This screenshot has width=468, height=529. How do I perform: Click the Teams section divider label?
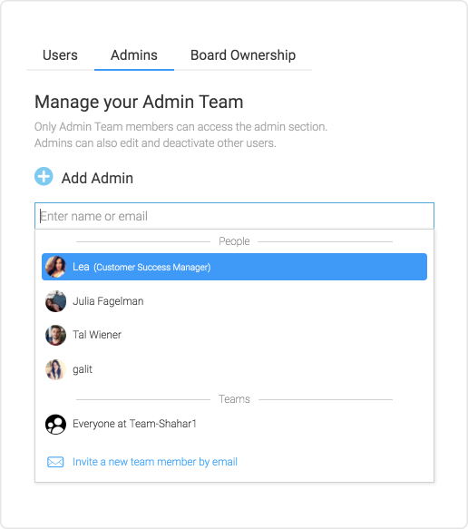click(x=234, y=399)
